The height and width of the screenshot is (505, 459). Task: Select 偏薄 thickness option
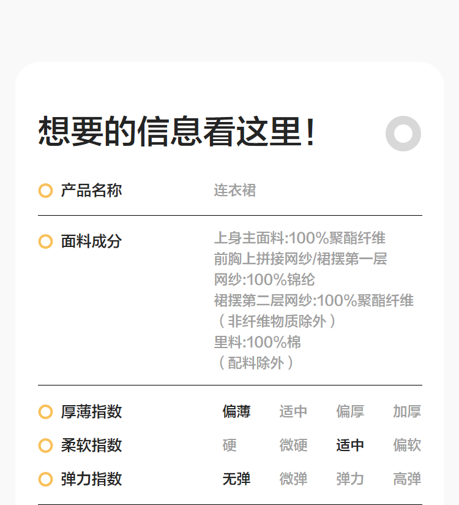tap(236, 412)
